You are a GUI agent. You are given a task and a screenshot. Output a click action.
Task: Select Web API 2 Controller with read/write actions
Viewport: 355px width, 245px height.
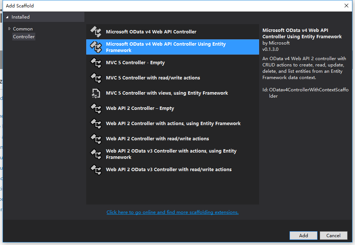(172, 138)
